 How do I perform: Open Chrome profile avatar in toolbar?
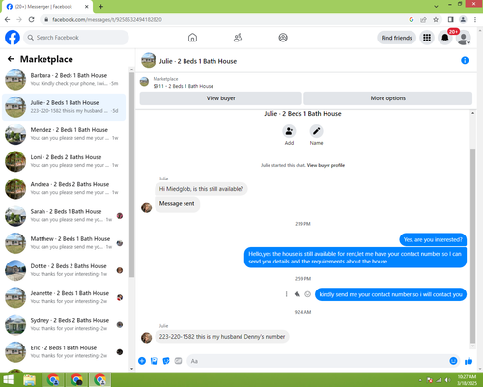(463, 20)
